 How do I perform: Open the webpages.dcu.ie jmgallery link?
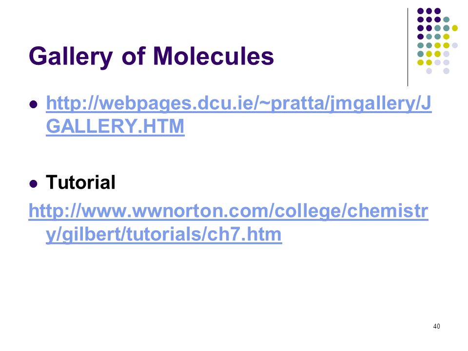tap(238, 104)
